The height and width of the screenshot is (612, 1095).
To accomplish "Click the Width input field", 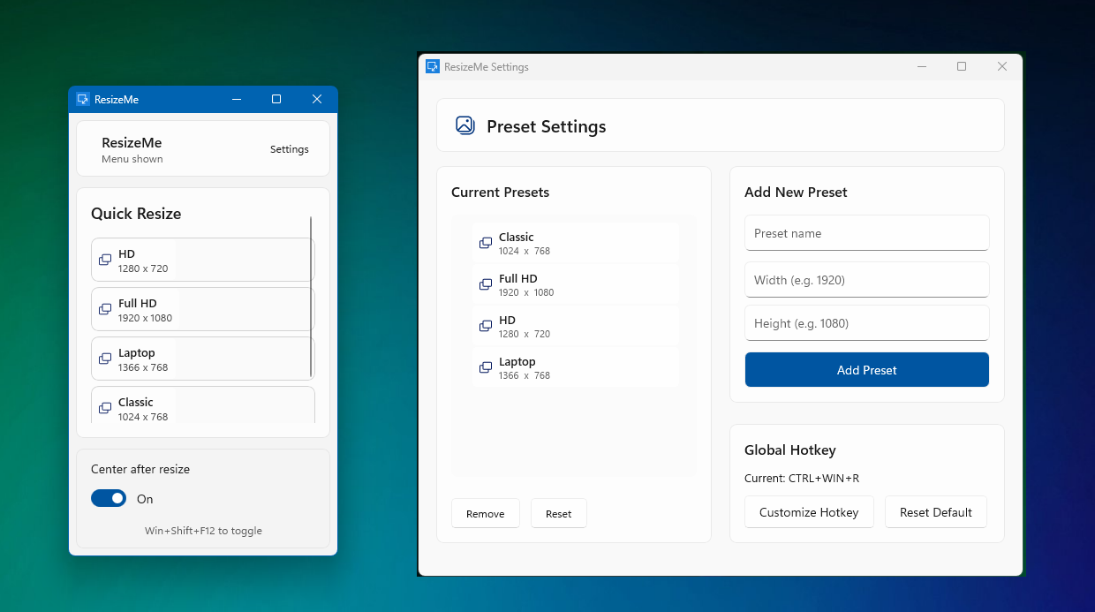I will point(866,279).
